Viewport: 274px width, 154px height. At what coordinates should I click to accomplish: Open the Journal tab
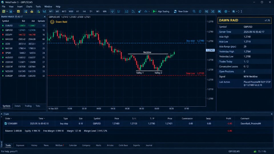149,145
